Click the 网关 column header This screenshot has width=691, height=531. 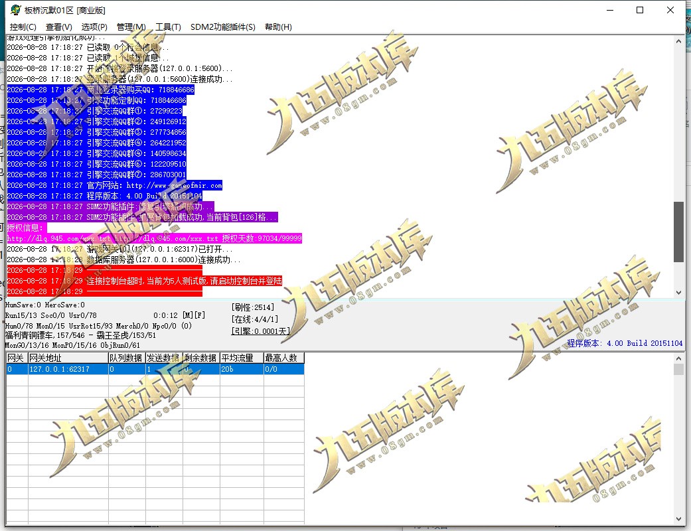tap(17, 358)
